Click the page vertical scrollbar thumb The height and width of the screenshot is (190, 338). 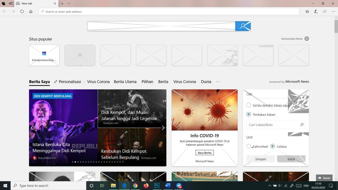[336, 26]
